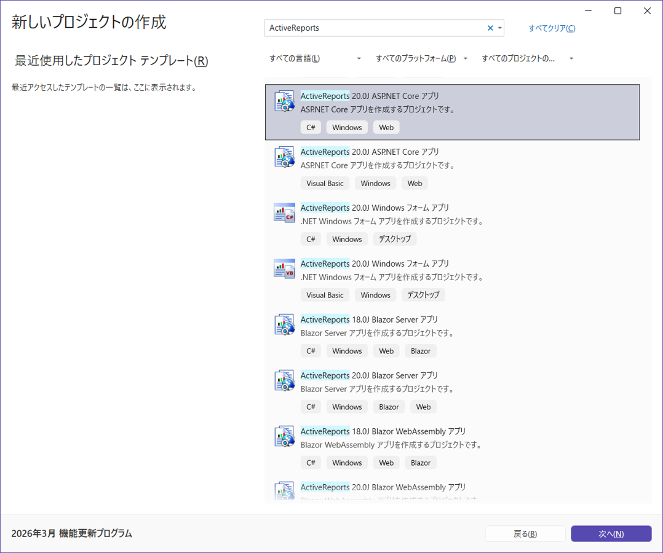Image resolution: width=663 pixels, height=553 pixels.
Task: Click デスクトップ tag on C# Windows Forms template
Action: coord(394,239)
